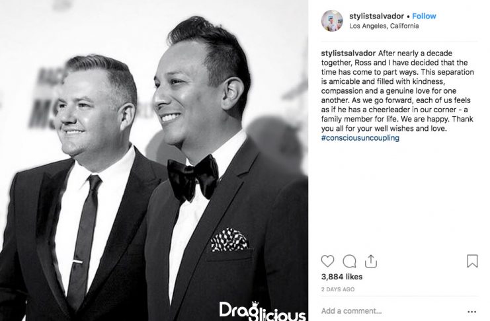Click the Draglicious watermark logo
490x321 pixels.
(263, 311)
